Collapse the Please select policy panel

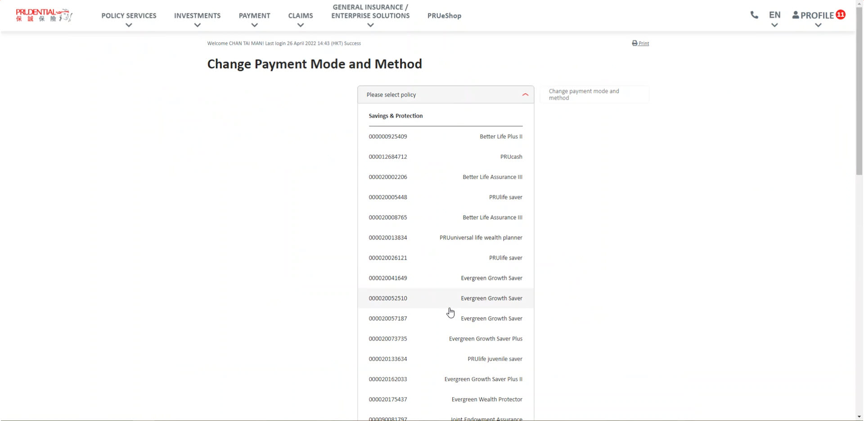[x=524, y=95]
